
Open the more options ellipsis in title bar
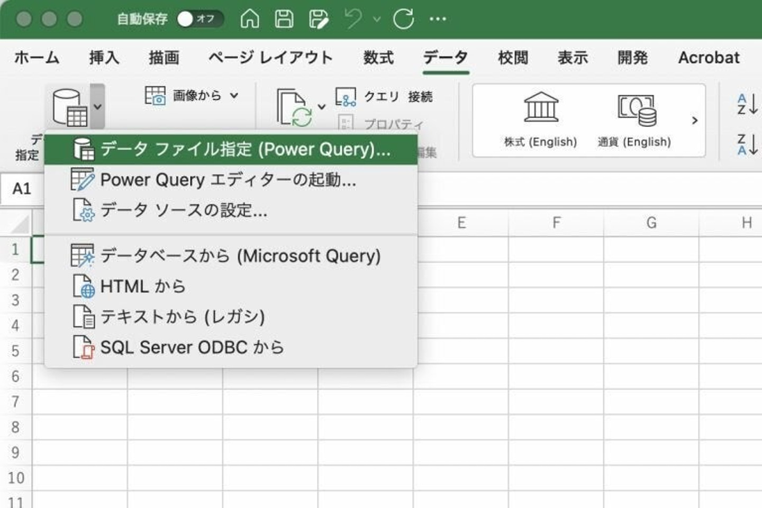click(438, 19)
